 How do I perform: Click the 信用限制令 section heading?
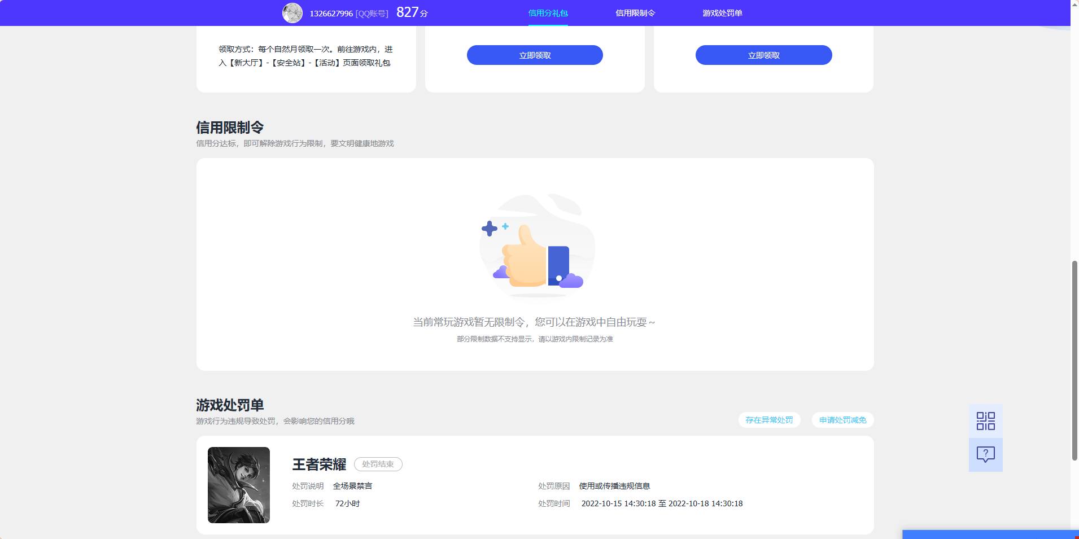point(230,128)
